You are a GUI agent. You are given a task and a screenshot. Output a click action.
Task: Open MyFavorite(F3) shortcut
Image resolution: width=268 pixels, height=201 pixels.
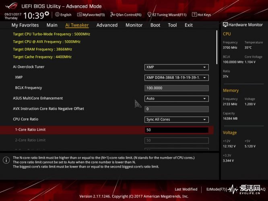pos(94,15)
